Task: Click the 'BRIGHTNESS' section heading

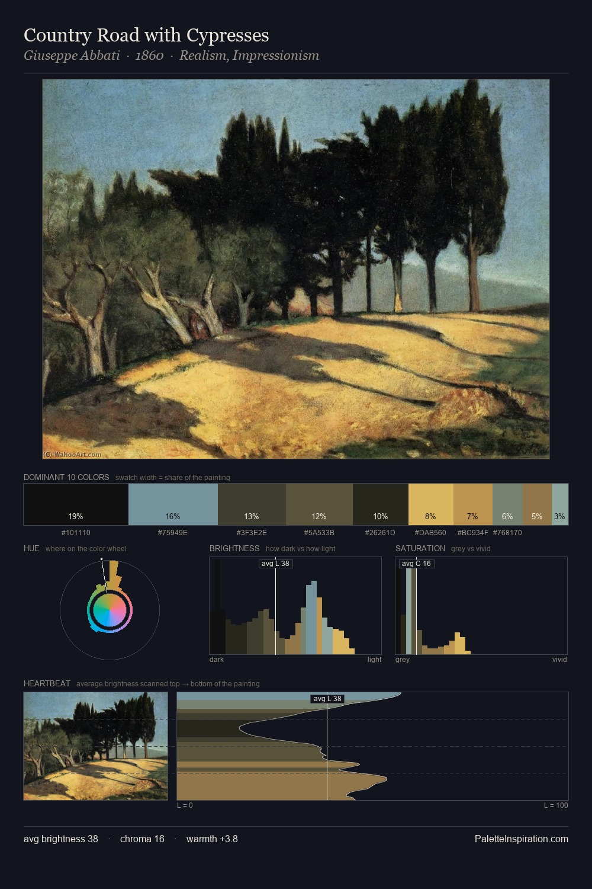Action: point(234,548)
